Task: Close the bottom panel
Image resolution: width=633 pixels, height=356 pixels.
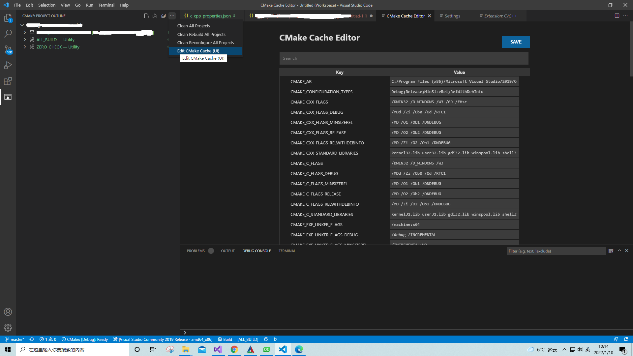Action: click(627, 251)
